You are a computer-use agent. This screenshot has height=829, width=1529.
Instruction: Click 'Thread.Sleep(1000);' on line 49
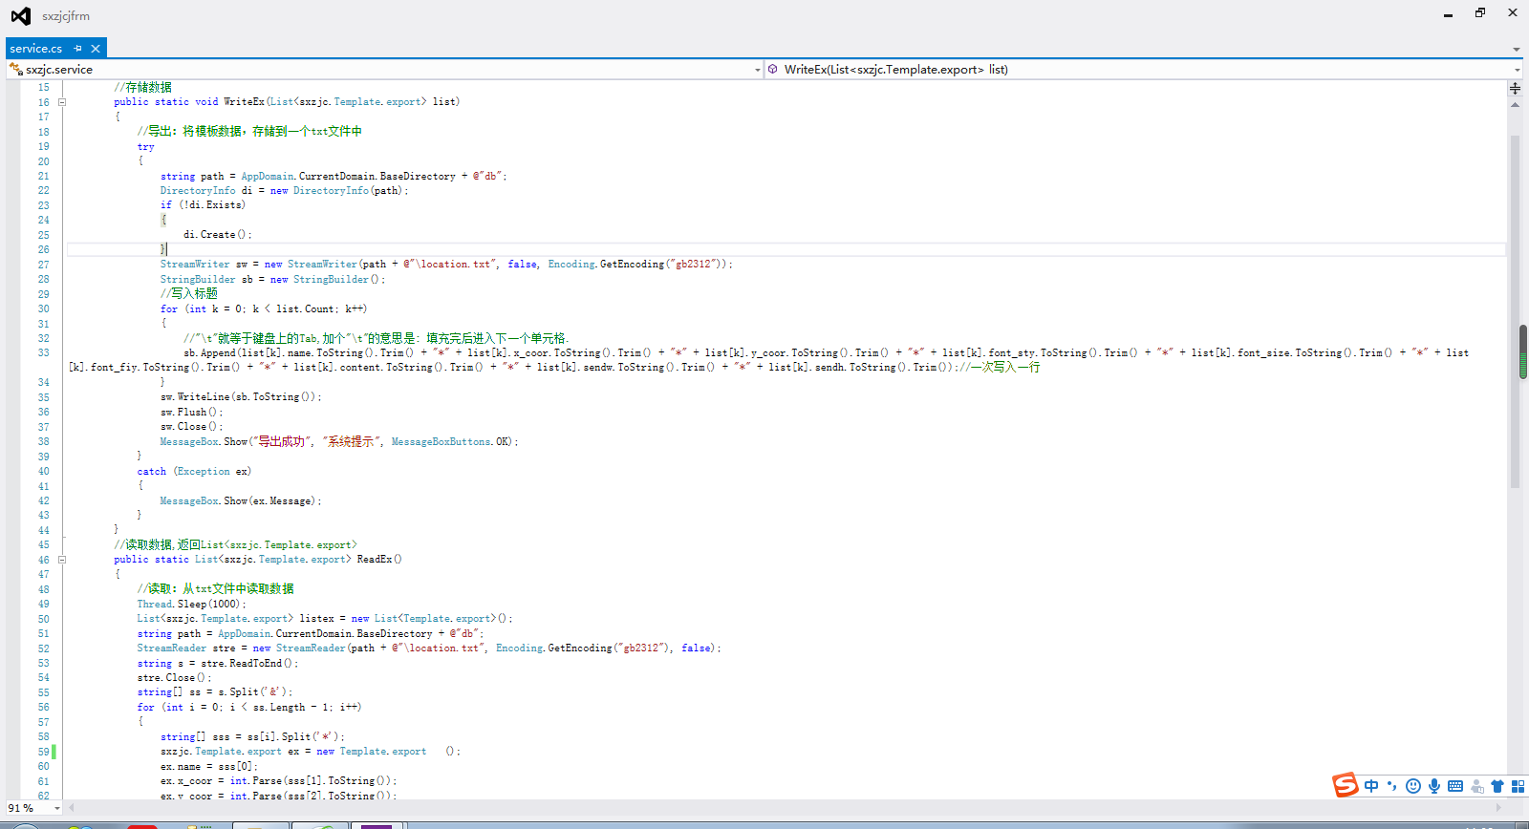(x=191, y=605)
